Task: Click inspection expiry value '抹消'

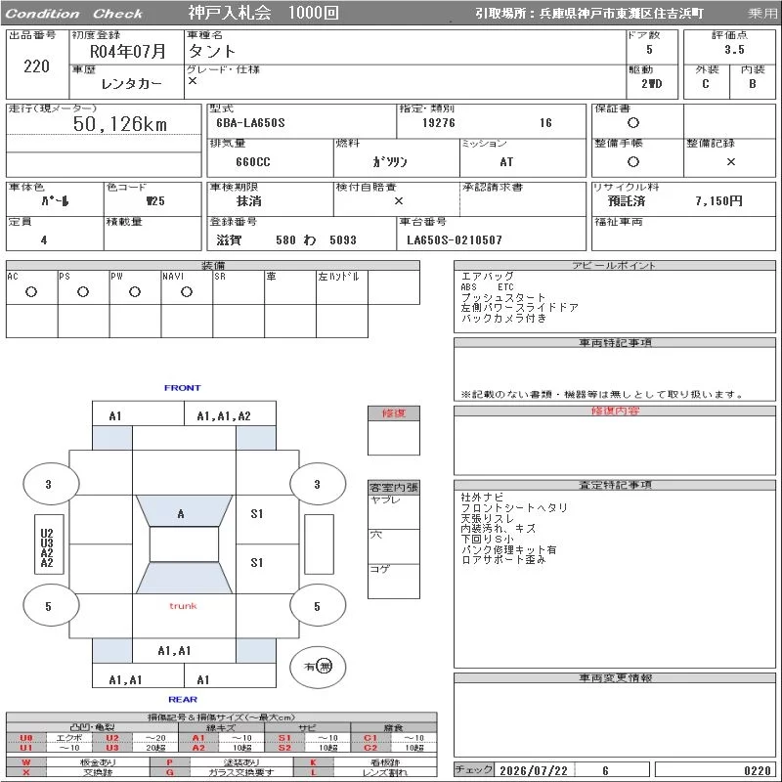Action: point(249,201)
